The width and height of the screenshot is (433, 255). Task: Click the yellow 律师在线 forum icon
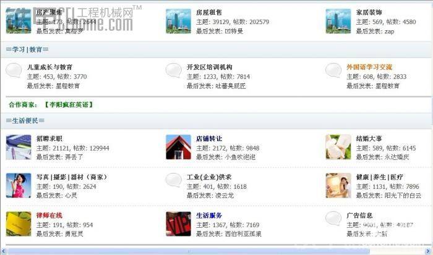click(x=19, y=224)
